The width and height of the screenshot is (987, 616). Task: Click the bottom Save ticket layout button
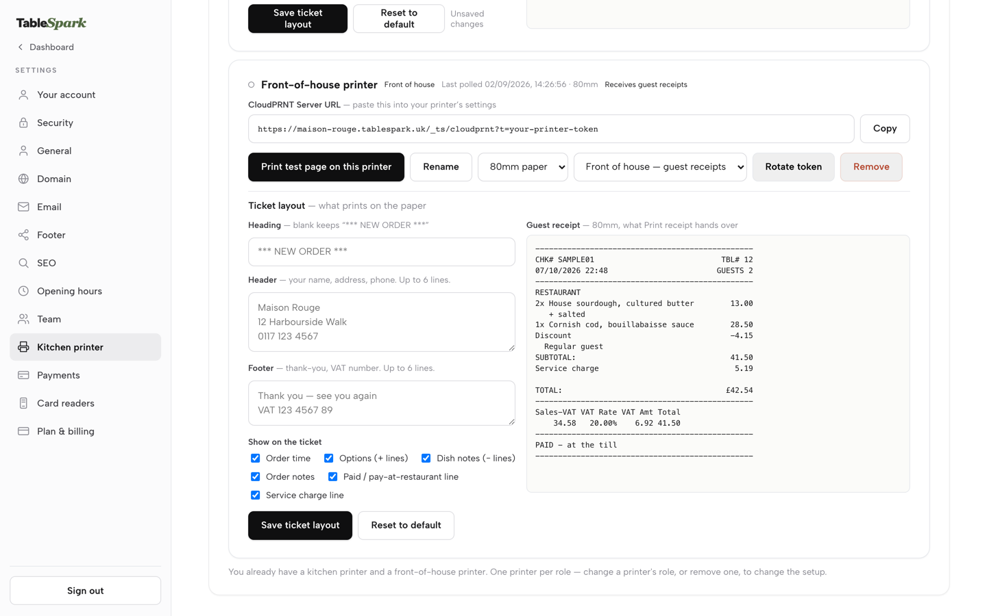(x=300, y=526)
